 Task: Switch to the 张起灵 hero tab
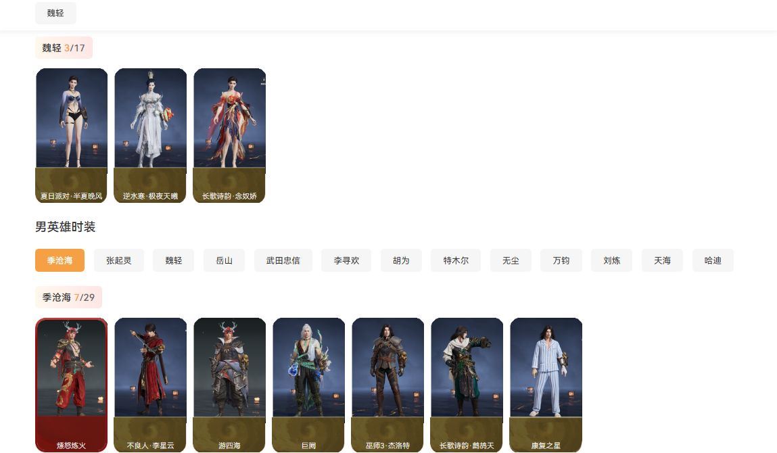118,260
